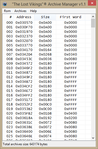
Task: Select address 0x03618A
Action: (24, 118)
